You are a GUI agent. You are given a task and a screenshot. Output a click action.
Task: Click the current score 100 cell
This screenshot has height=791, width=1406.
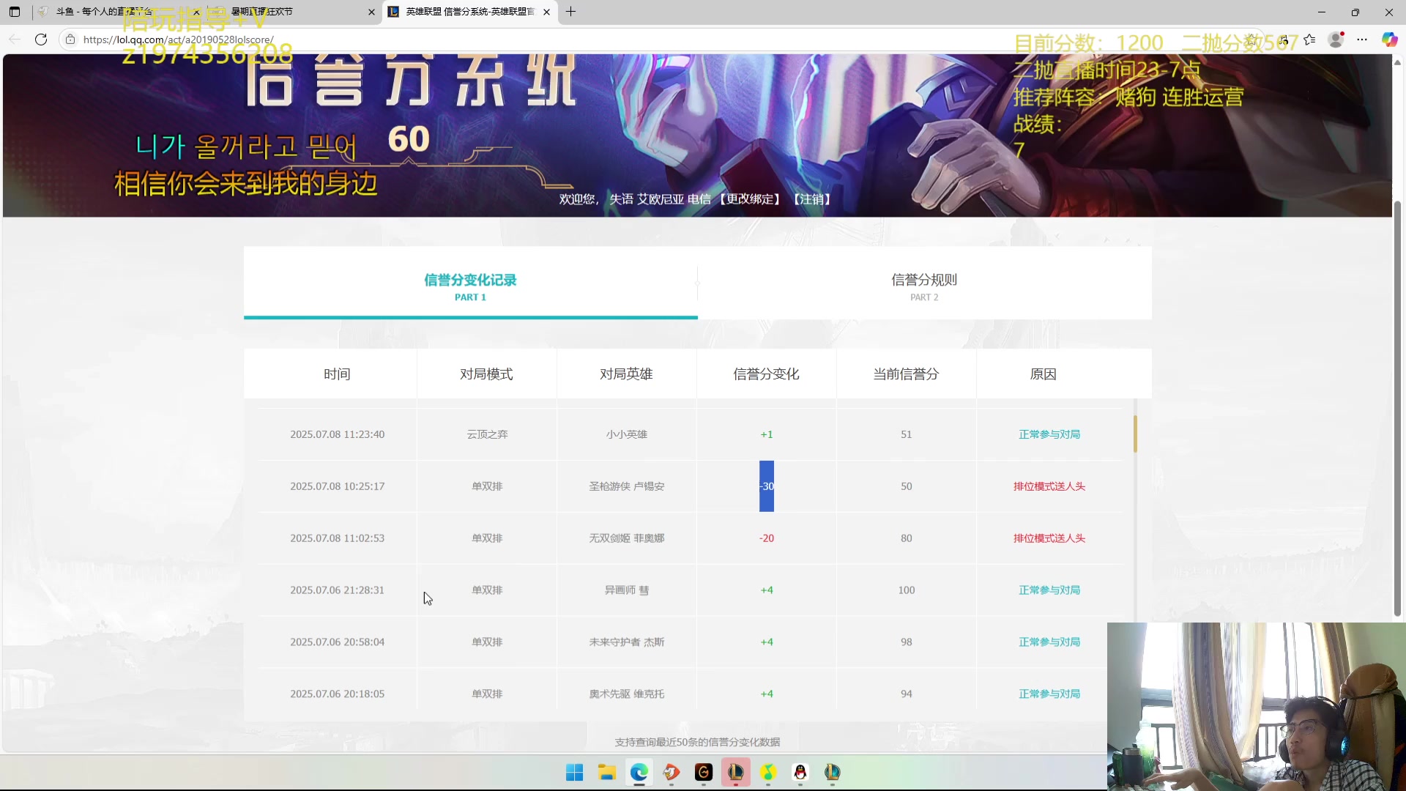(x=907, y=590)
